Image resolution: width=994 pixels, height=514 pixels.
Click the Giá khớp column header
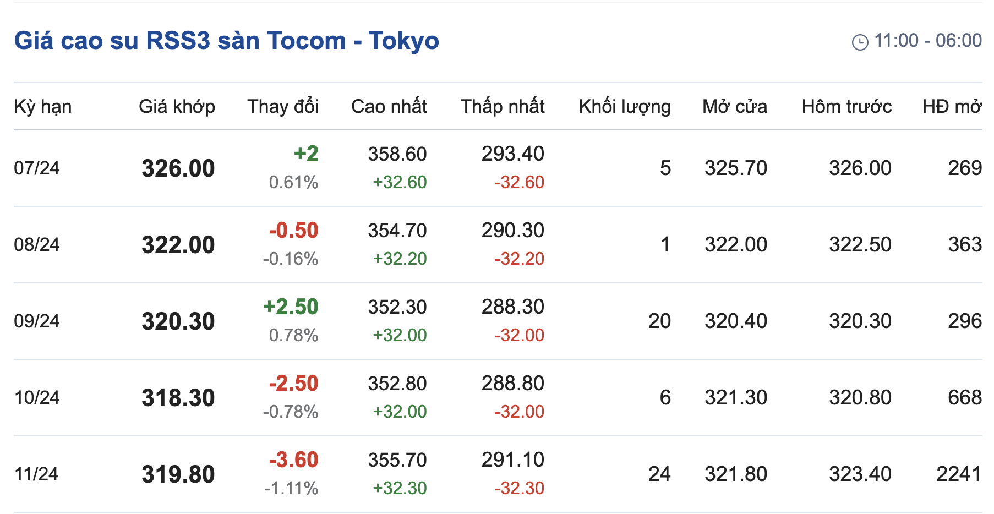[x=177, y=106]
